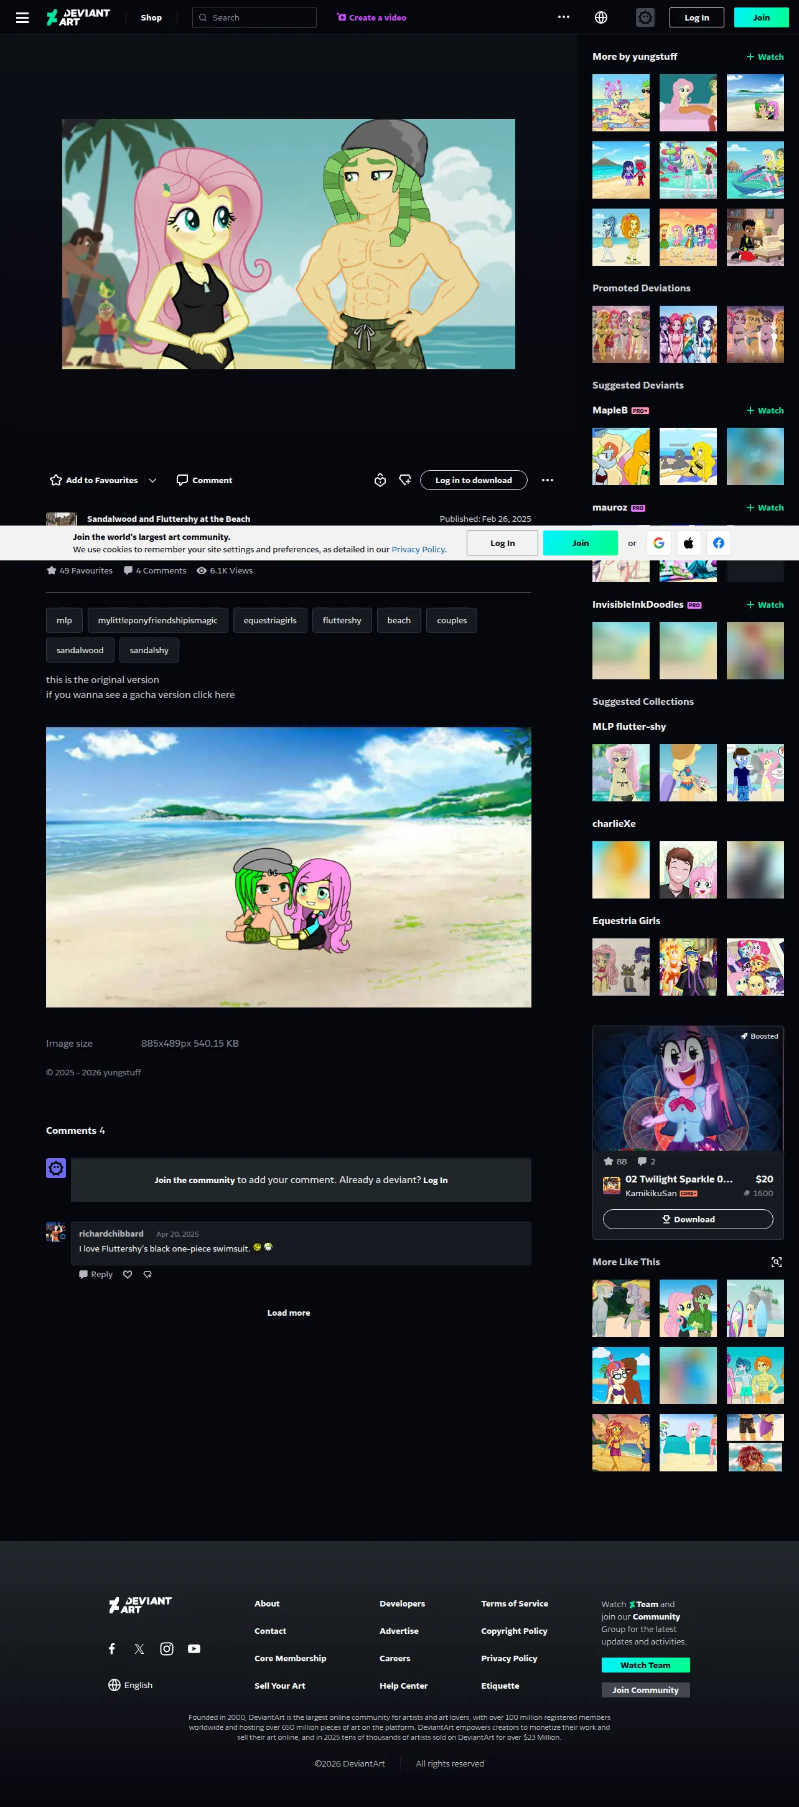The width and height of the screenshot is (799, 1807).
Task: Open Help Center footer link
Action: (404, 1686)
